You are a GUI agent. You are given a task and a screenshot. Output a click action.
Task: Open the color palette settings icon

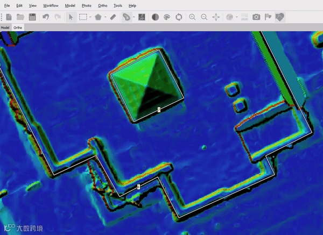(167, 17)
